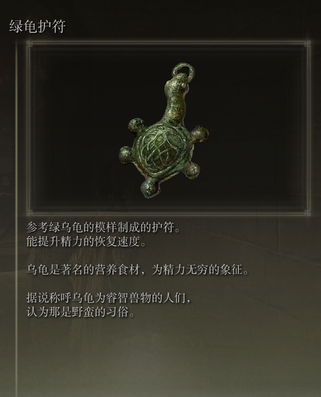Click the frame's top-right corner ornament

(x=307, y=44)
